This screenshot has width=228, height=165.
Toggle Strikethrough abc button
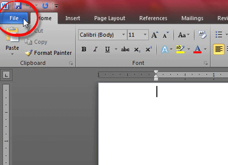coord(125,49)
